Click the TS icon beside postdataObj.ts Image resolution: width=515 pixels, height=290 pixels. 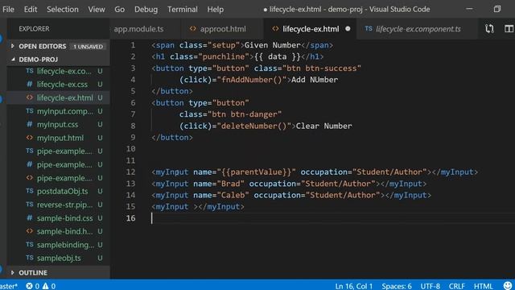[x=30, y=191]
